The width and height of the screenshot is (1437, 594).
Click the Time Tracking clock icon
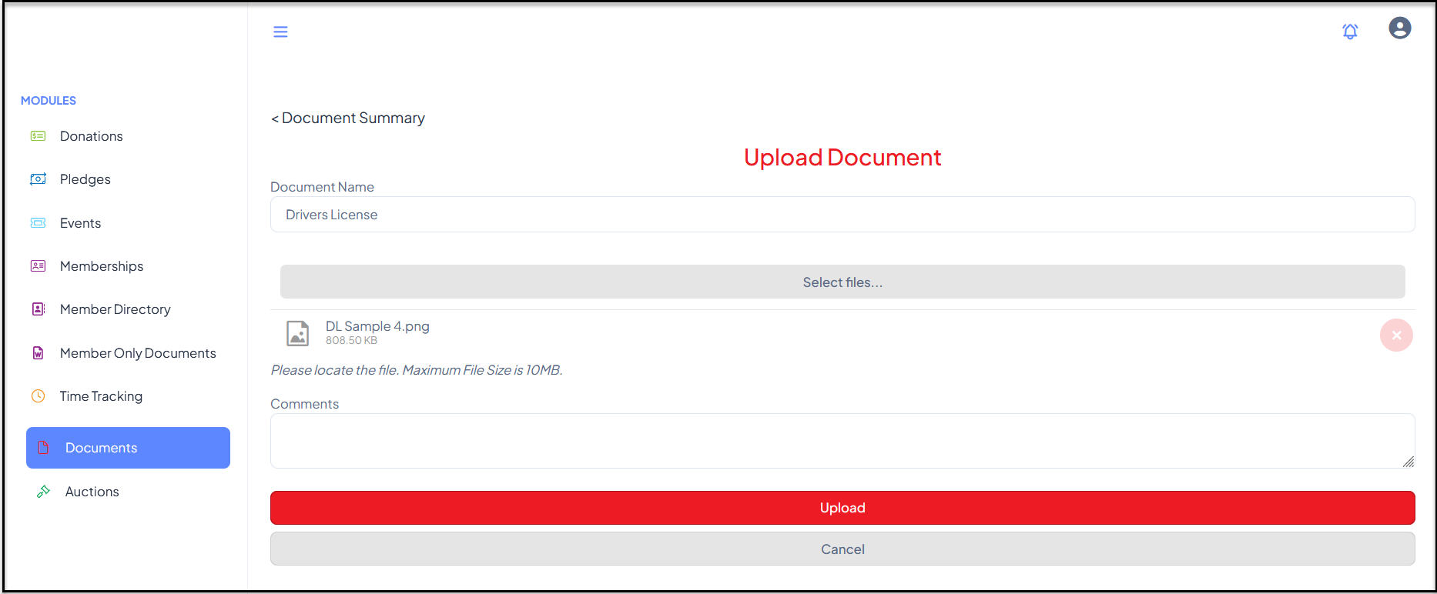point(38,396)
